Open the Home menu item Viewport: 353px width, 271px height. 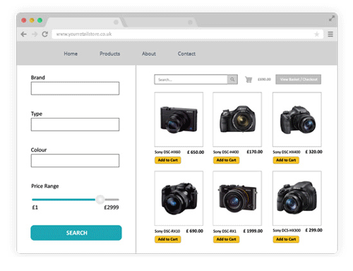point(71,54)
